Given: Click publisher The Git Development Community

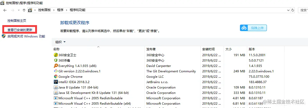Looking at the screenshot, I should click(x=171, y=71).
